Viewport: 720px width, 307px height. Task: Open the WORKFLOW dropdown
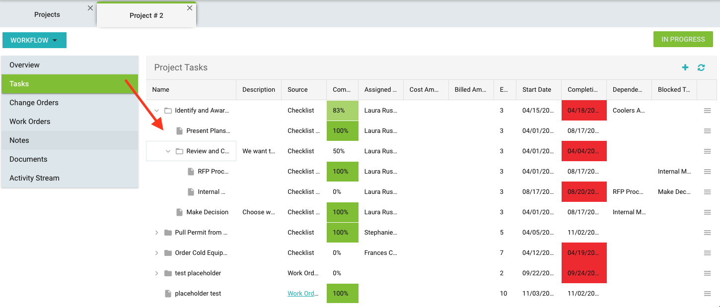point(34,40)
